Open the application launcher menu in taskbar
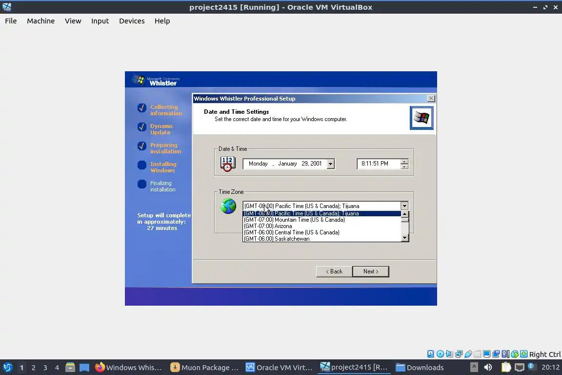 (x=7, y=367)
